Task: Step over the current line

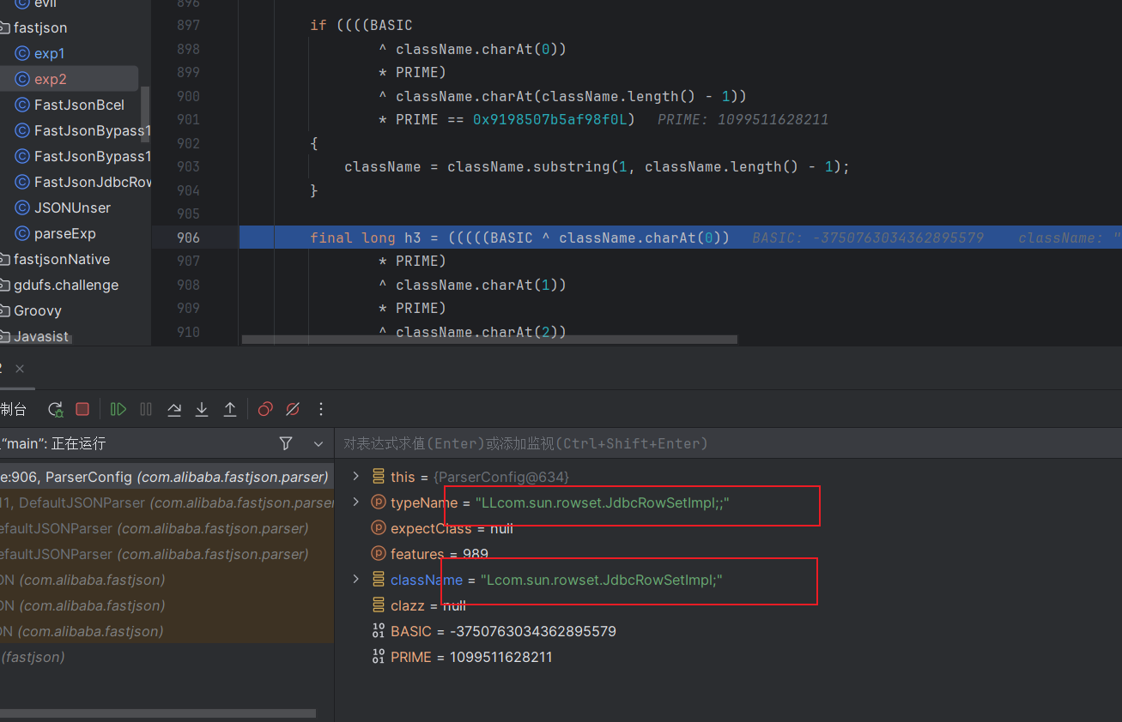Action: coord(174,409)
